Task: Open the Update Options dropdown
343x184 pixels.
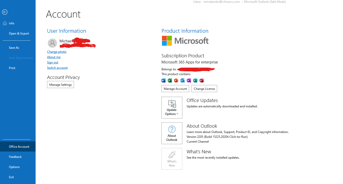Action: [x=172, y=108]
